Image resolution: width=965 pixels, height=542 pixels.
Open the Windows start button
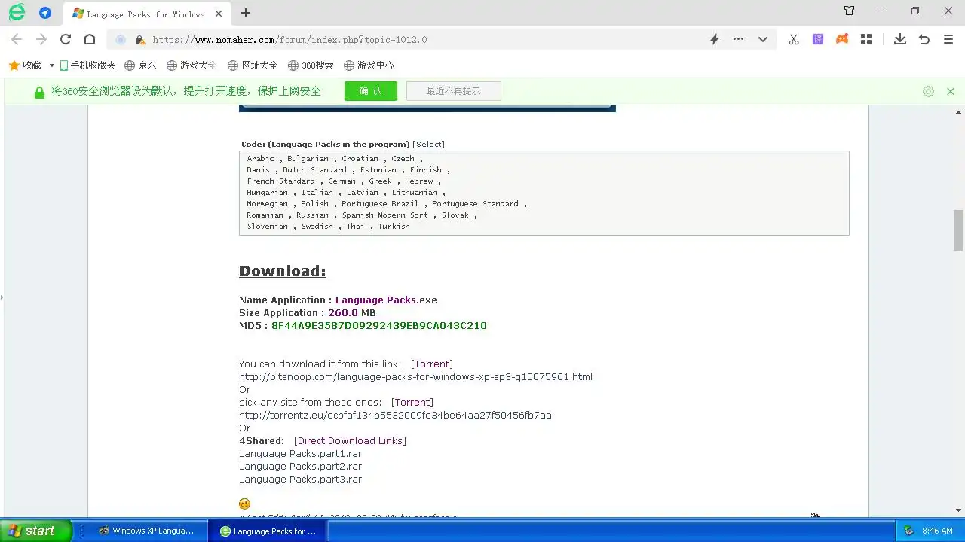click(35, 531)
